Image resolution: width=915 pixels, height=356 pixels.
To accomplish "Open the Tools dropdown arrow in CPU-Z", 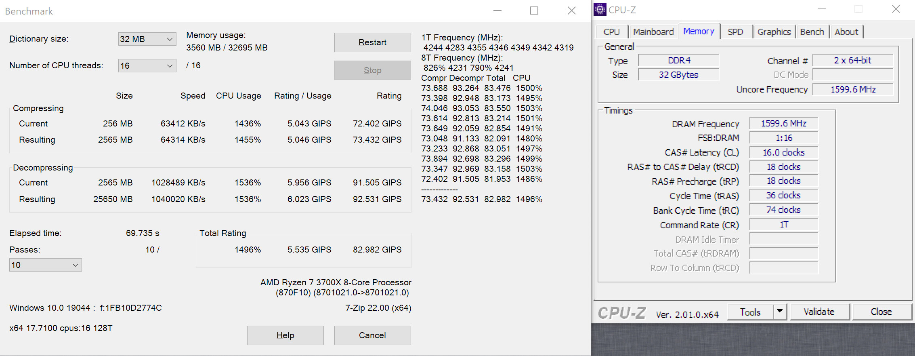I will (780, 312).
